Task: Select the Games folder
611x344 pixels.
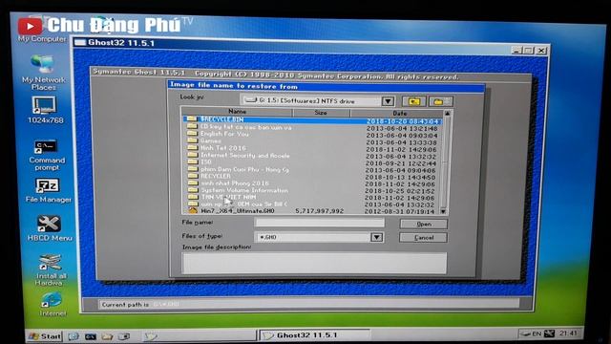Action: pos(312,141)
